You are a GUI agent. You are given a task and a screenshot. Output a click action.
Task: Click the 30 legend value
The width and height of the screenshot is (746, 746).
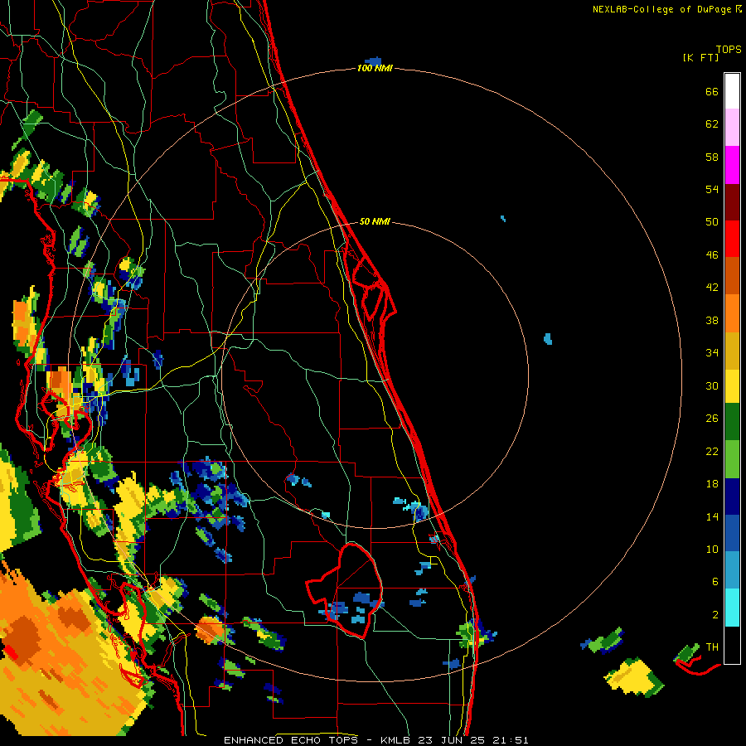click(712, 385)
